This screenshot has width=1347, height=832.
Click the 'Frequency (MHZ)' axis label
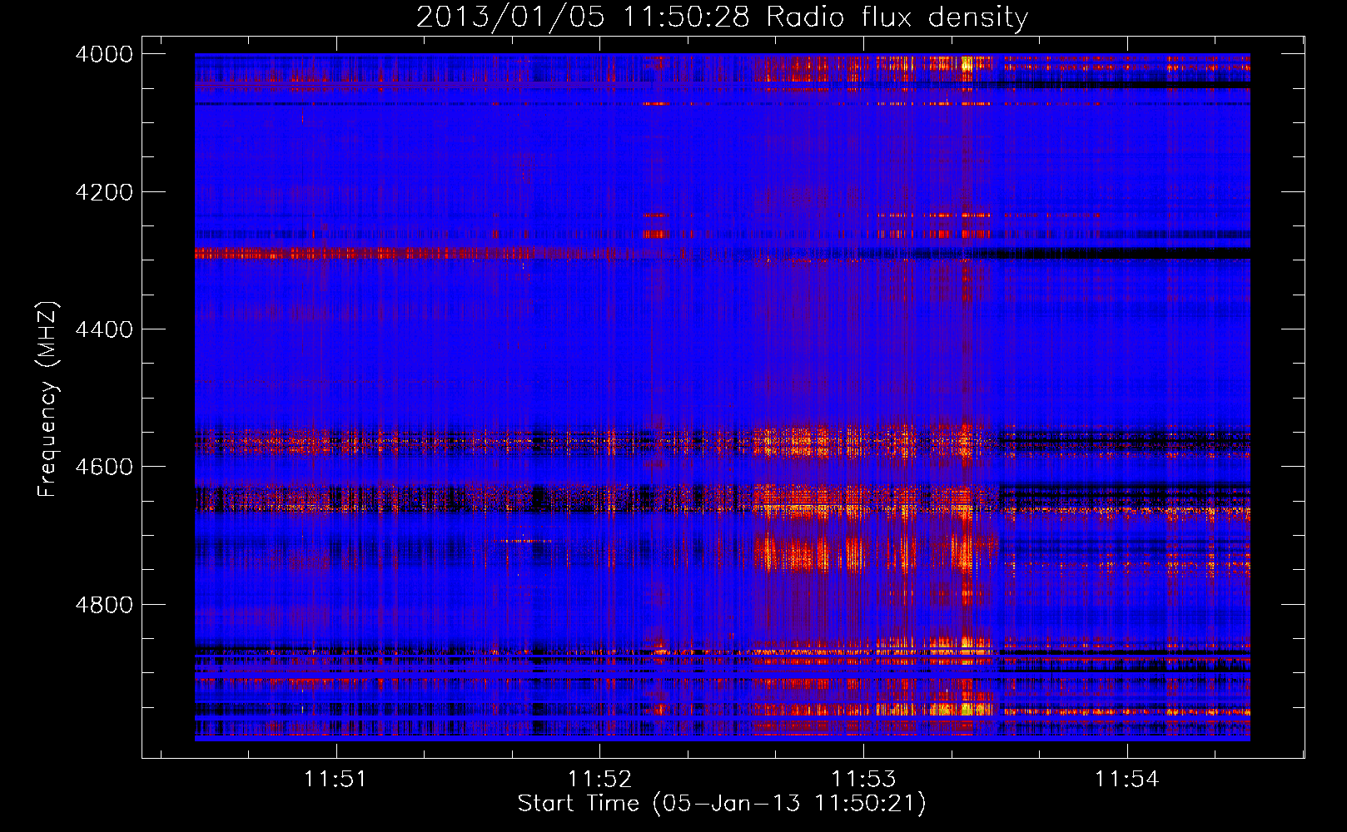coord(47,399)
